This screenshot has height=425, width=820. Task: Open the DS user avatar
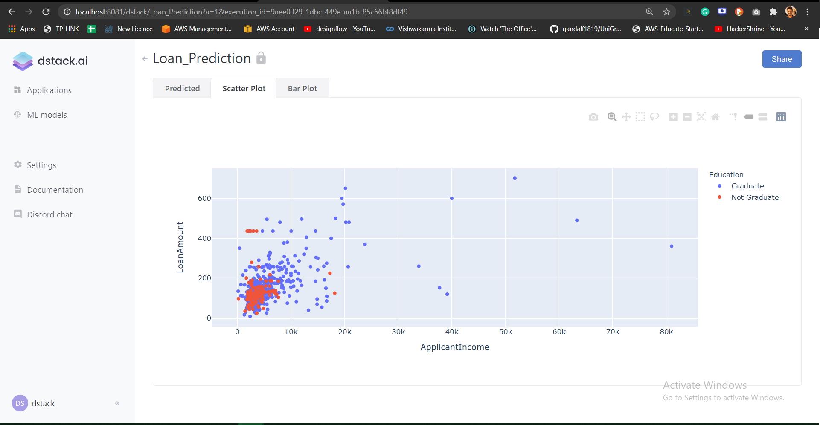coord(20,403)
